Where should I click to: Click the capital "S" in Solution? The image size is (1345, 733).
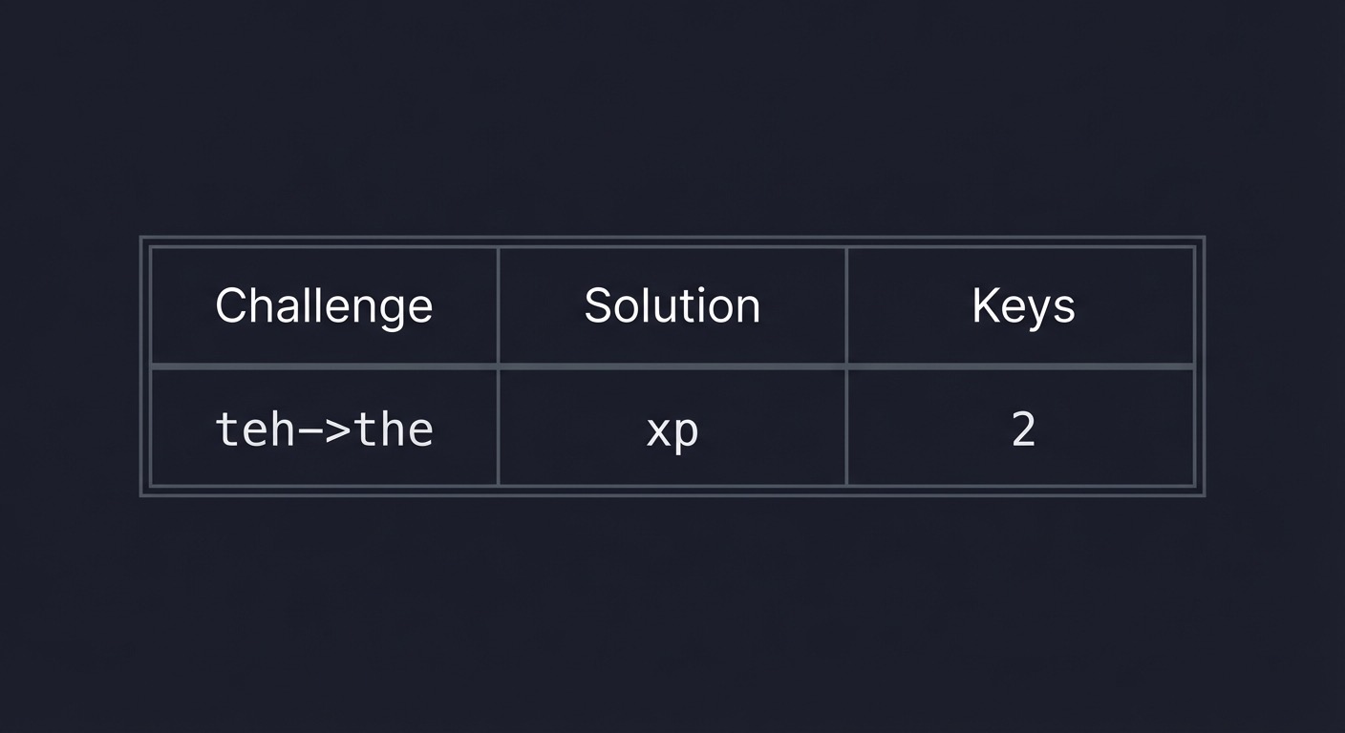[596, 305]
